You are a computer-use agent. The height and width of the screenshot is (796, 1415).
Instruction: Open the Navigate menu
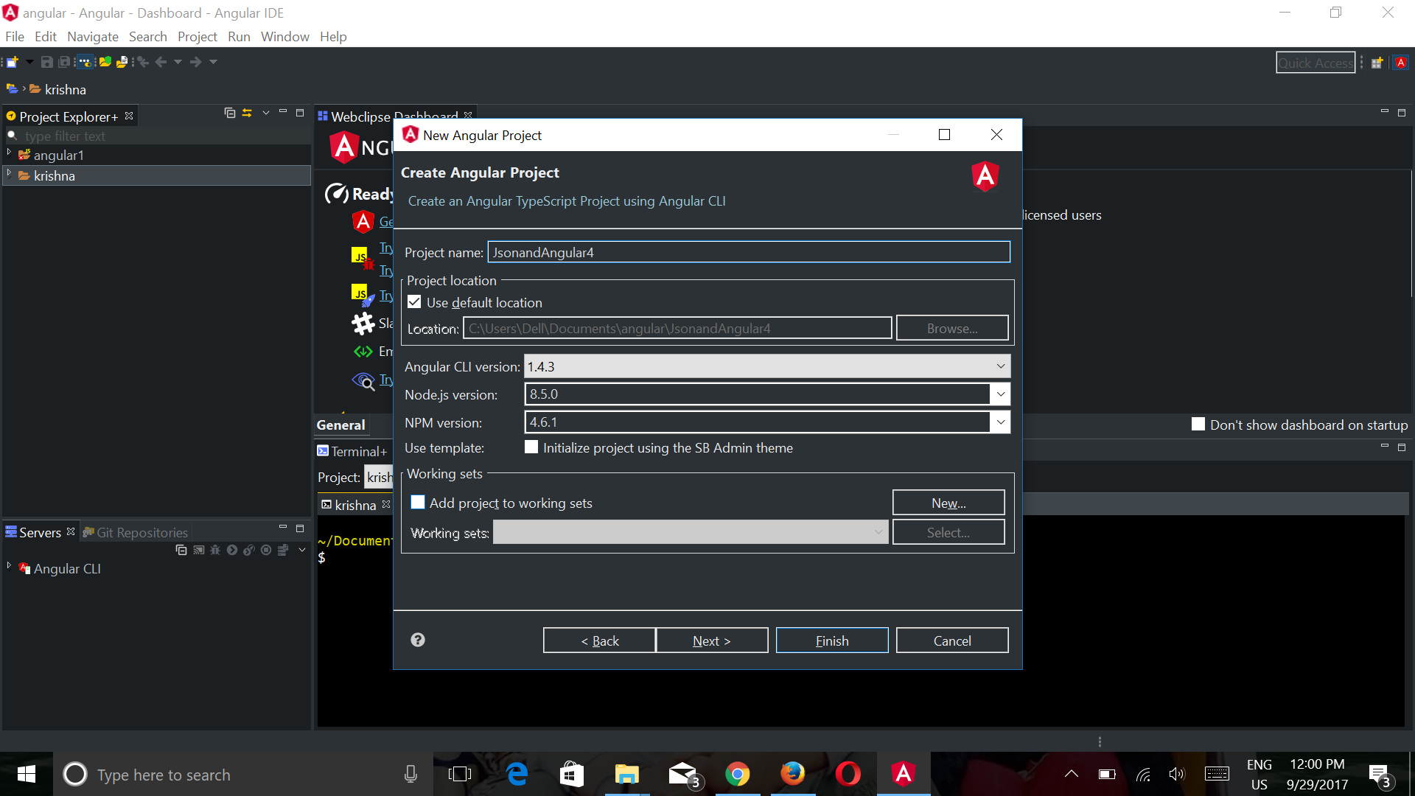coord(93,37)
